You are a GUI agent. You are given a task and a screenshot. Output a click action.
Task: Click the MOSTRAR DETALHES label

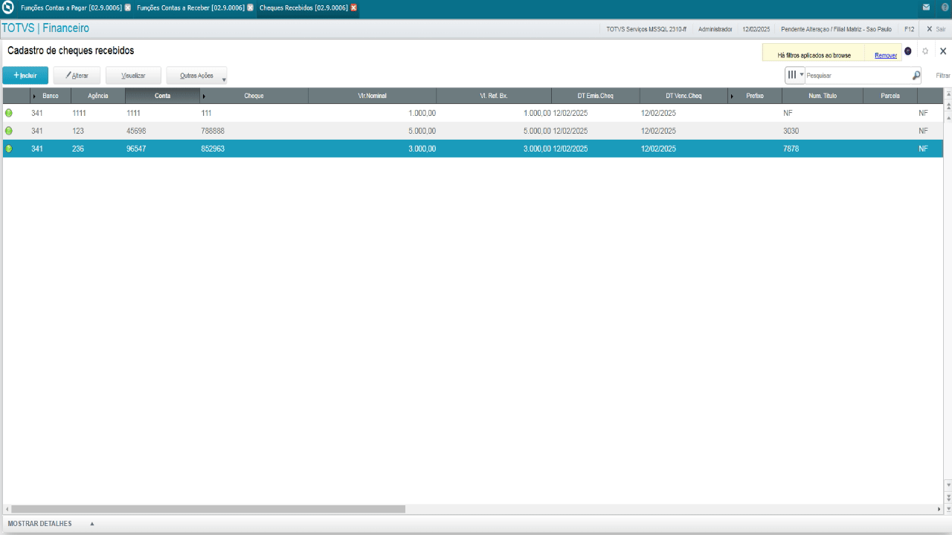click(39, 524)
